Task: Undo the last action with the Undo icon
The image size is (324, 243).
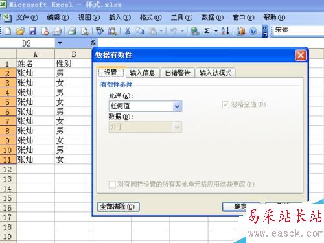Action: click(174, 31)
